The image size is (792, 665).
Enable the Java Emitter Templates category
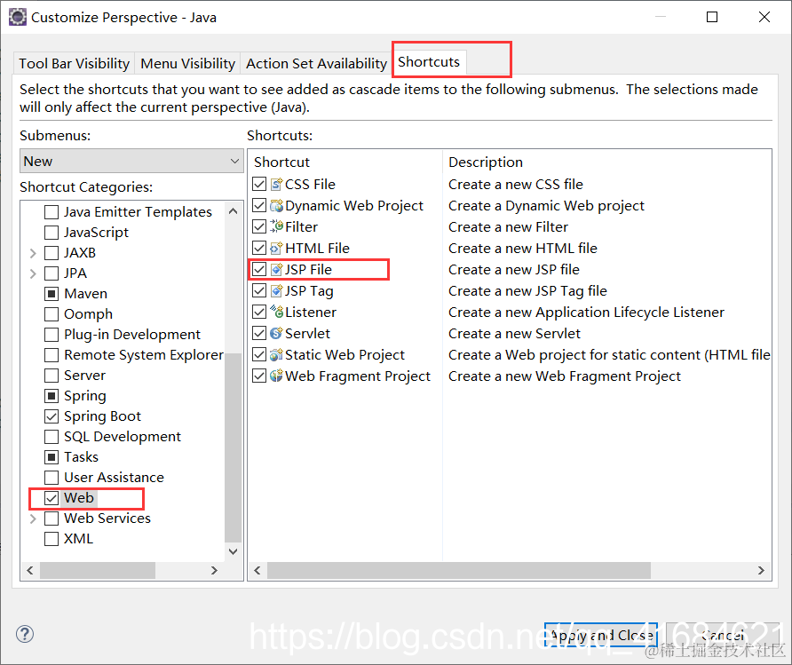51,211
